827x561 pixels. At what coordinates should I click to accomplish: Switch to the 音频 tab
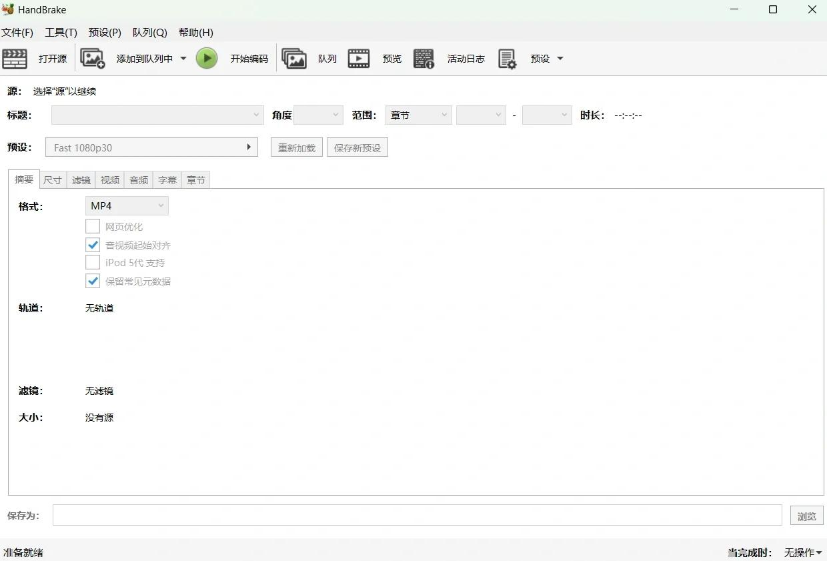[139, 180]
